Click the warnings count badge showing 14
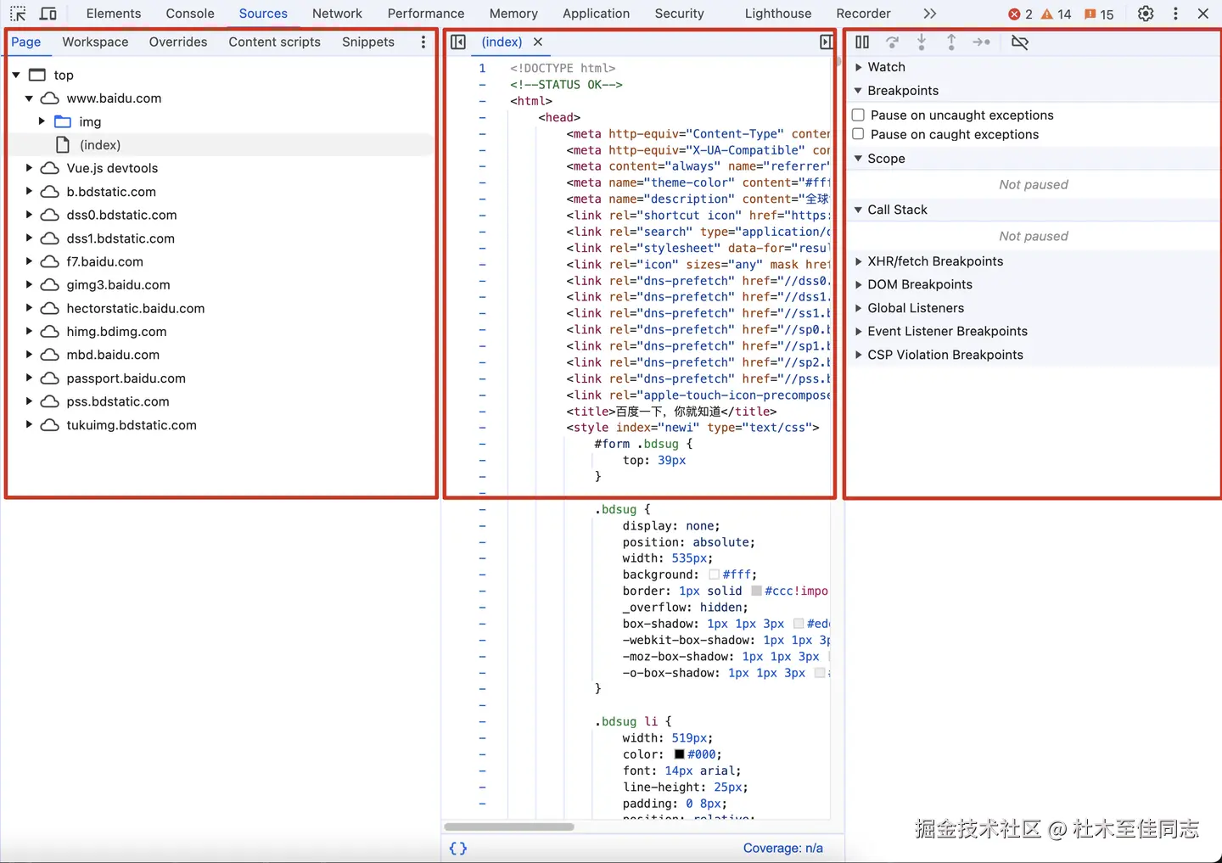Screen dimensions: 1222x863 pos(1057,14)
